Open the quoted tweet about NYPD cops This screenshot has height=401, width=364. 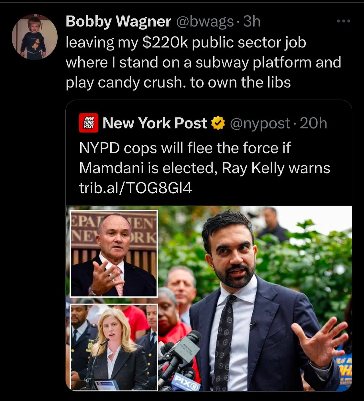tap(209, 246)
